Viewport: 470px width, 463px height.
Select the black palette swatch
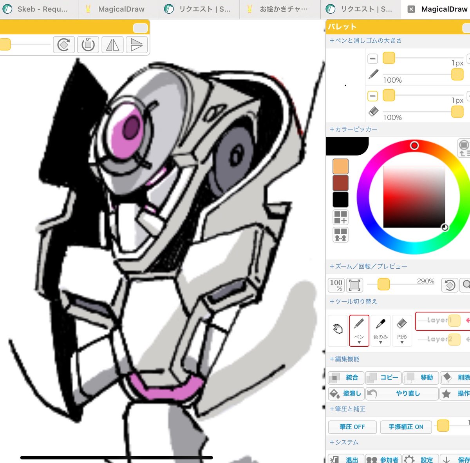point(340,200)
